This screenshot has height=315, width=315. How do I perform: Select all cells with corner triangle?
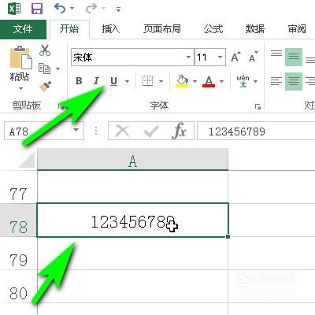(27, 160)
